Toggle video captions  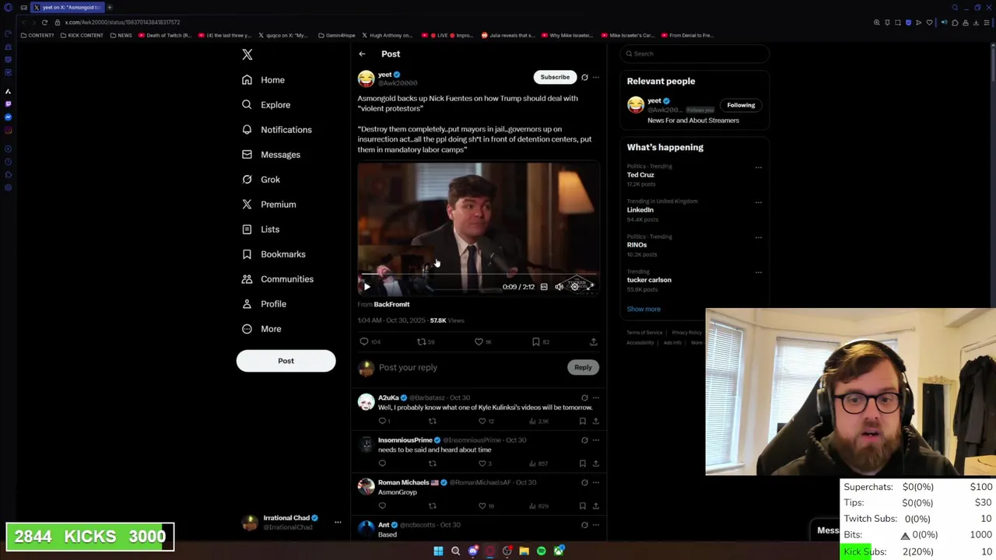click(x=544, y=287)
